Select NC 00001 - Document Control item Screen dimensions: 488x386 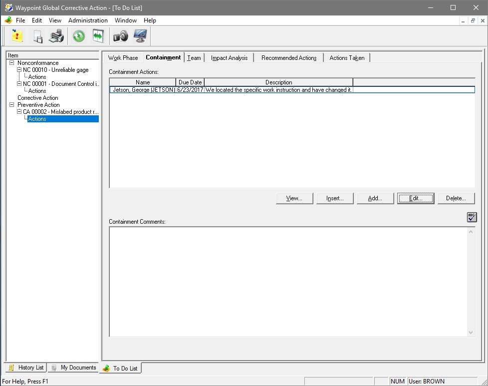[61, 84]
